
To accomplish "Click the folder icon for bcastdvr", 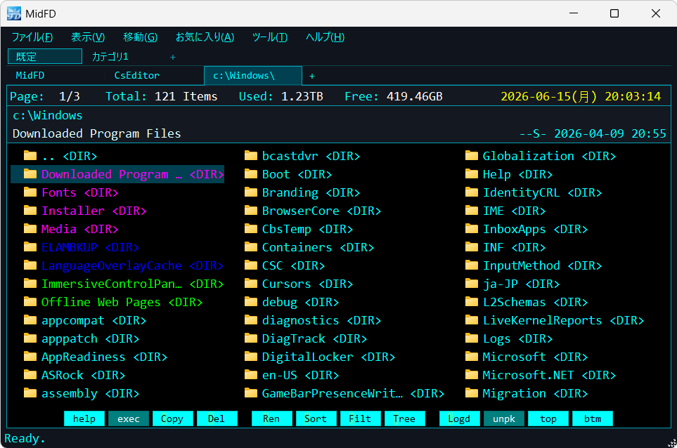I will click(x=251, y=156).
